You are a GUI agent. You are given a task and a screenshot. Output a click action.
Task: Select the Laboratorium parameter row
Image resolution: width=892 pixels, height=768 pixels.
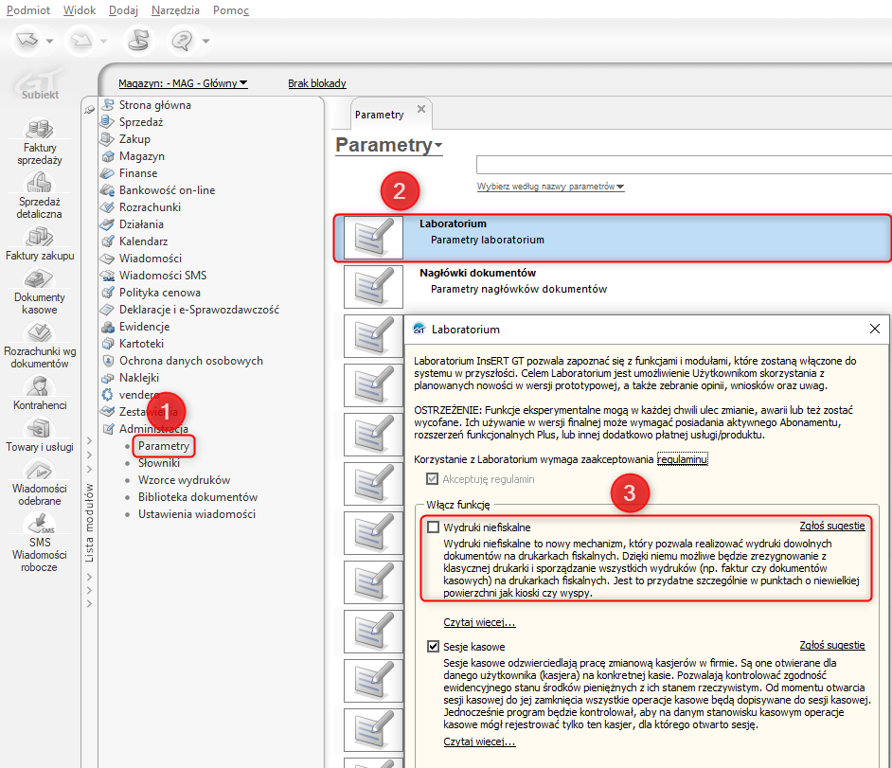tap(612, 238)
